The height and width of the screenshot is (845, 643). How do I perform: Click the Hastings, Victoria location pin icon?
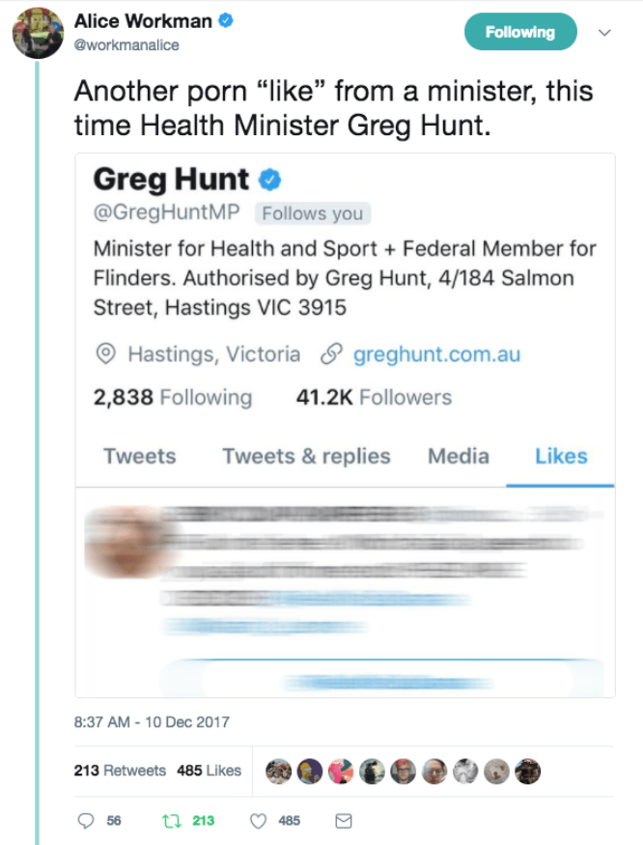point(105,354)
